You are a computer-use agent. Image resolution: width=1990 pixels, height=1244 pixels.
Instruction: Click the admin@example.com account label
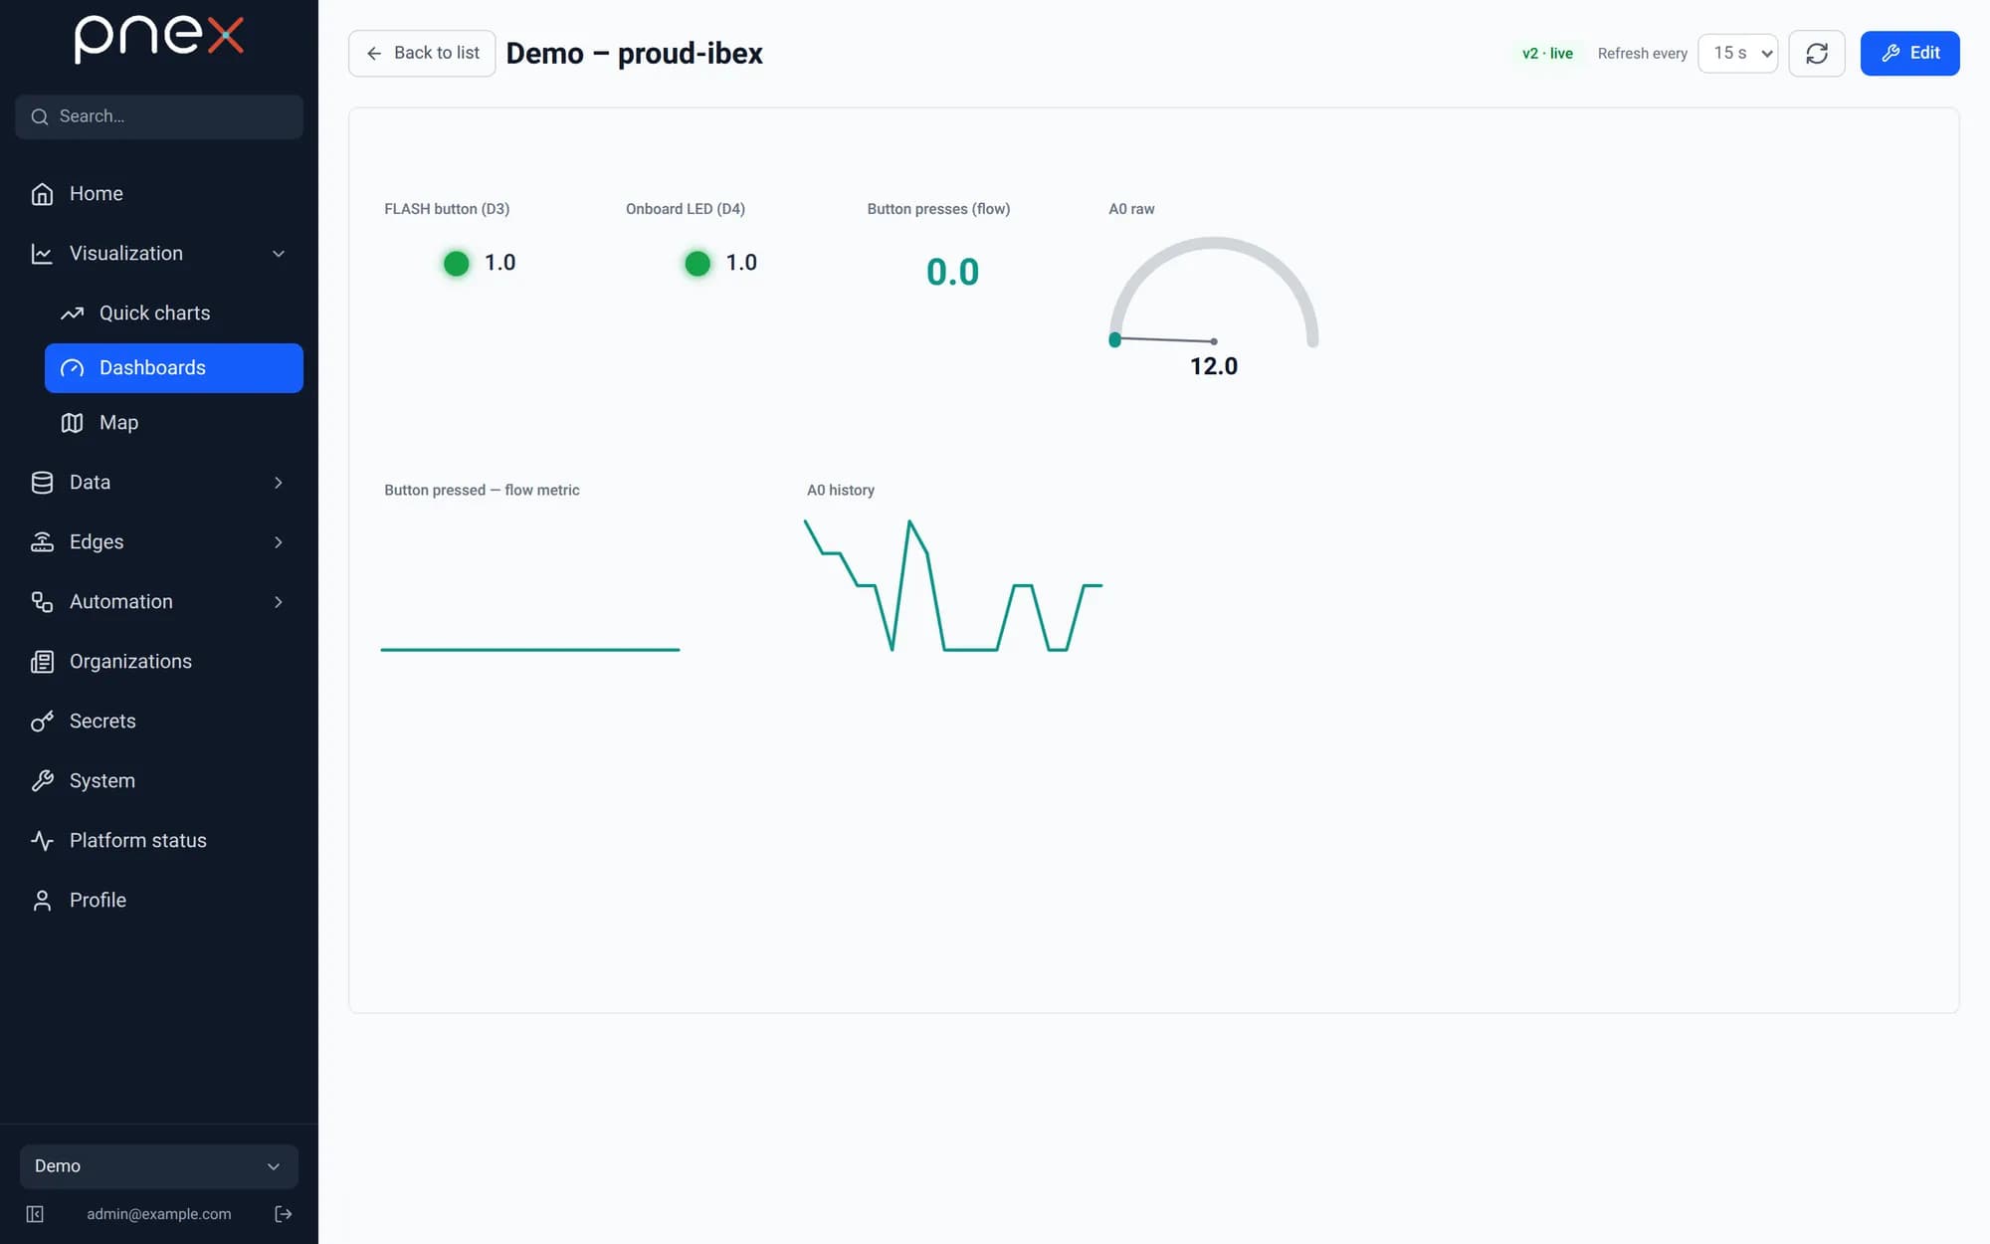pos(158,1214)
